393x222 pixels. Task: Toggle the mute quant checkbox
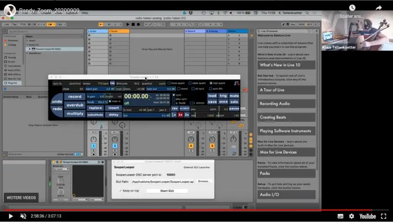169,83
